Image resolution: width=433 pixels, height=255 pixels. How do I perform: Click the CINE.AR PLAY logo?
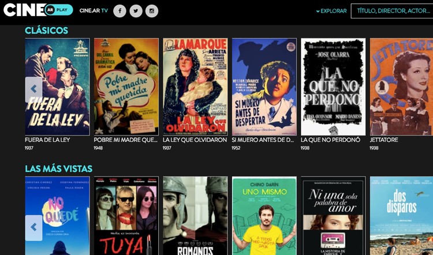tap(38, 10)
